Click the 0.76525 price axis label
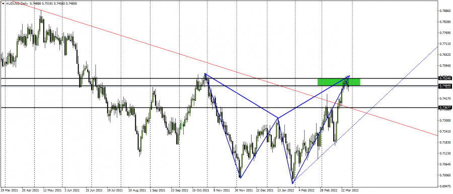Viewport: 453px width, 194px height. click(x=445, y=55)
